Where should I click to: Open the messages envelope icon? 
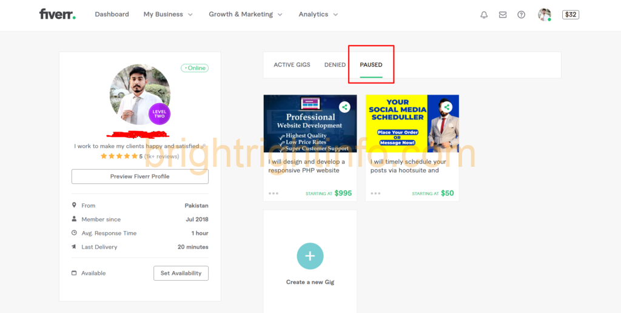click(503, 15)
